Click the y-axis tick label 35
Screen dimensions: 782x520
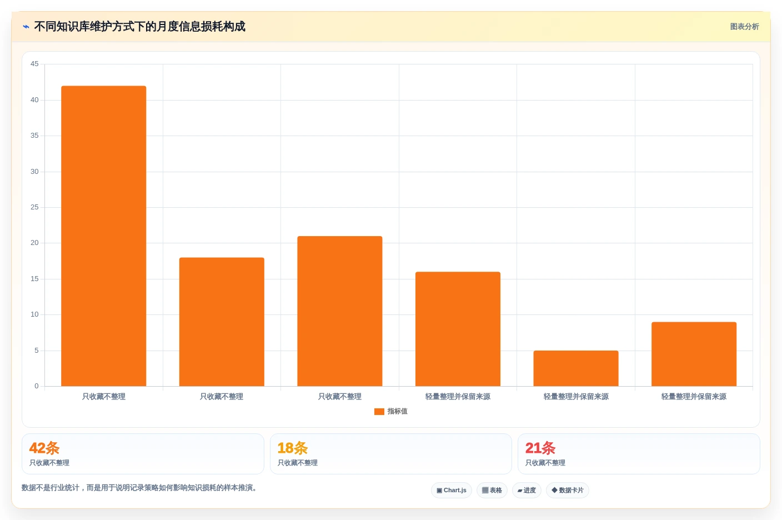[34, 136]
